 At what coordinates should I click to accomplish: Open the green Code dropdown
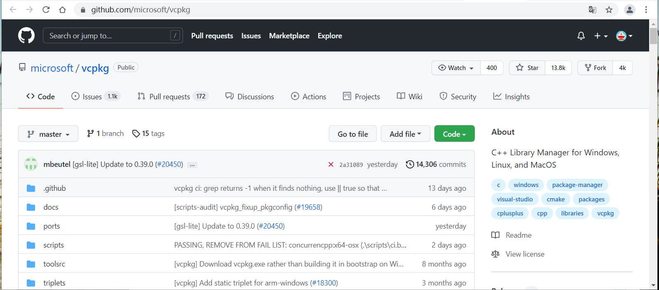point(455,134)
